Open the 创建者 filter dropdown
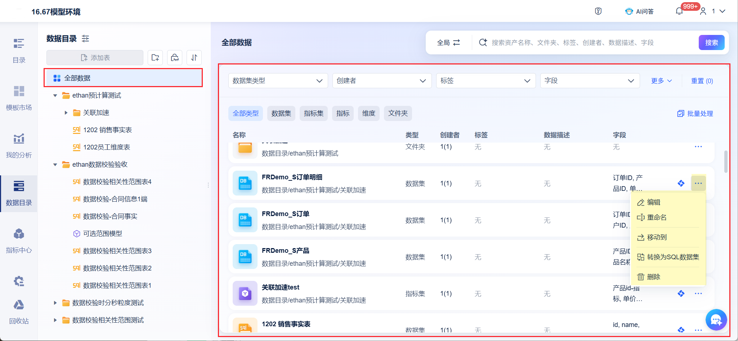Viewport: 738px width, 341px height. [x=381, y=81]
